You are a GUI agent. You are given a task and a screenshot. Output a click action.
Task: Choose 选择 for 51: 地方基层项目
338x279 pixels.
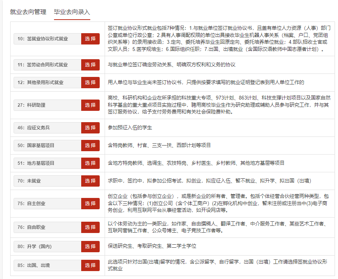(x=90, y=163)
